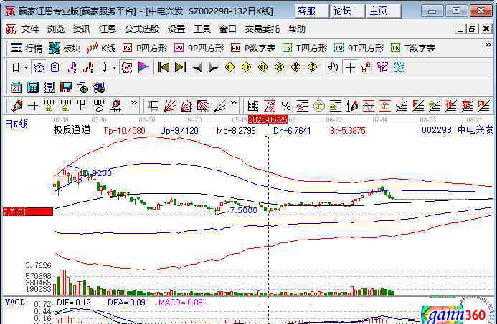Click the colored flag icon
This screenshot has height=324, width=497.
[x=143, y=67]
